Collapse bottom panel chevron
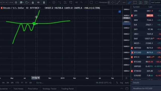This screenshot has width=161, height=91. pos(122,89)
